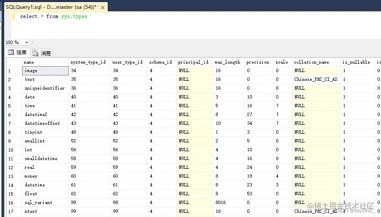Click the system_type_id column header

click(x=89, y=62)
